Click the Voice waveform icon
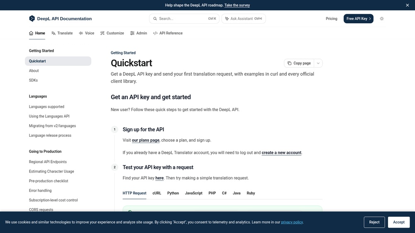This screenshot has width=415, height=233. pos(81,33)
